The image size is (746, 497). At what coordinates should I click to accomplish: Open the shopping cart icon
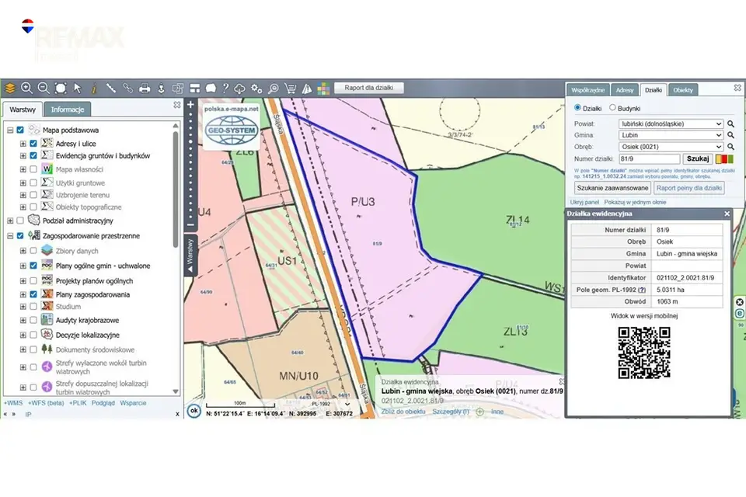[x=290, y=88]
